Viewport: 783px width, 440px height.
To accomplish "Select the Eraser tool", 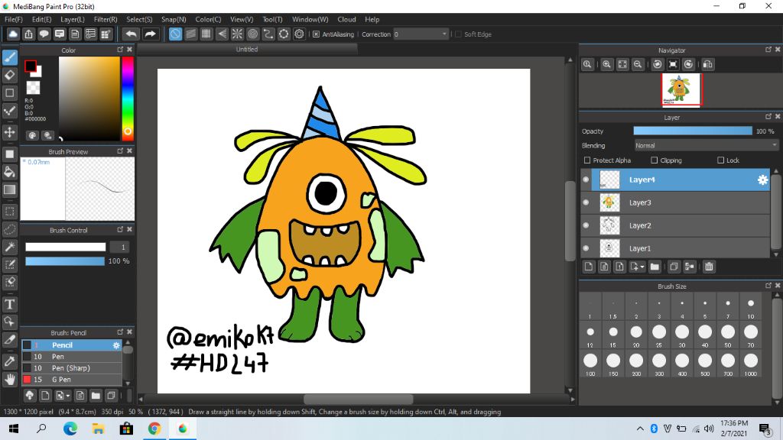I will click(9, 75).
